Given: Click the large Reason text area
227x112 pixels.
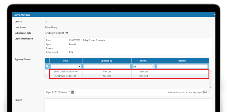Looking at the screenshot, I should (128, 105).
